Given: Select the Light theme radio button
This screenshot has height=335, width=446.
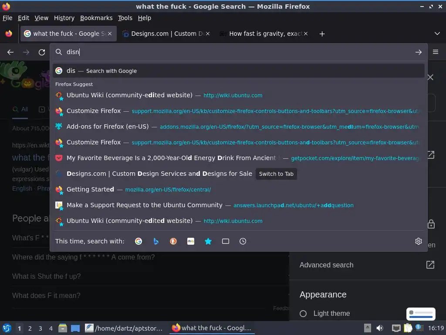Looking at the screenshot, I should [303, 314].
